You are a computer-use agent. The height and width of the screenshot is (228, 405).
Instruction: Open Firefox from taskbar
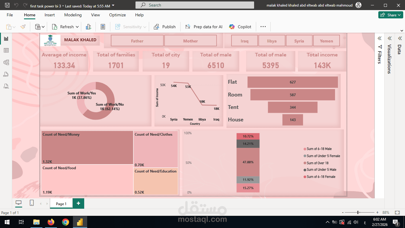[x=51, y=222]
